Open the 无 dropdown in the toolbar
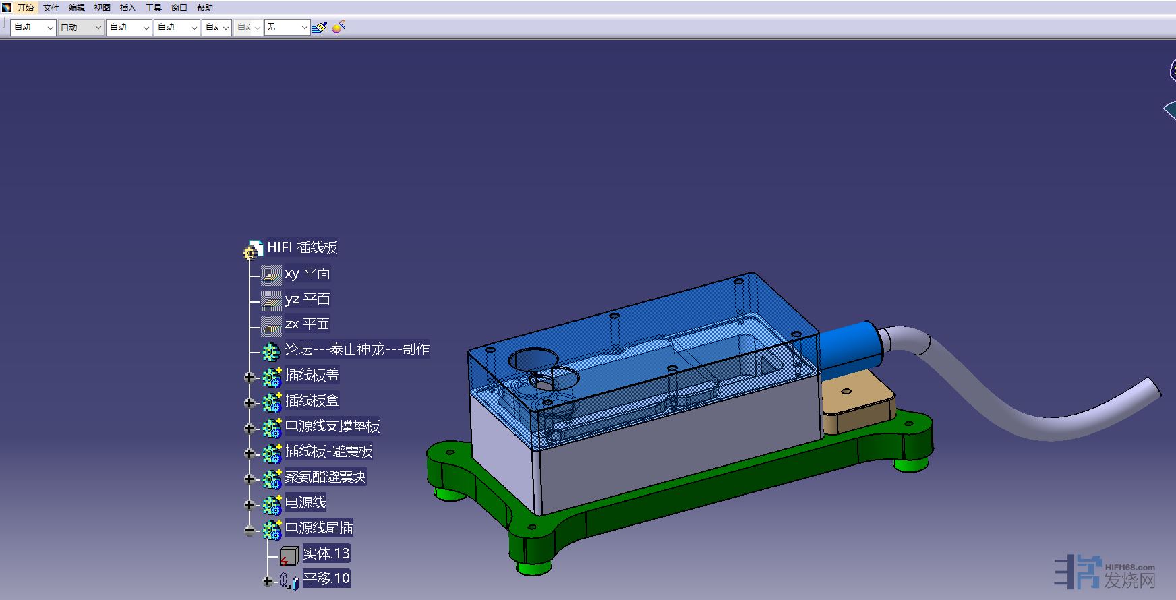This screenshot has width=1176, height=600. coord(304,27)
